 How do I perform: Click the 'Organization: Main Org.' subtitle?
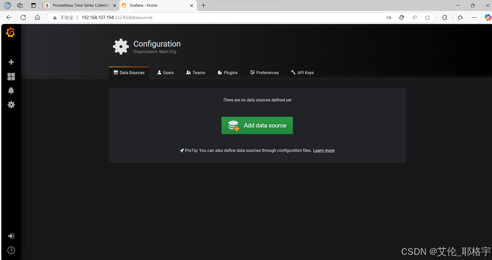point(155,52)
